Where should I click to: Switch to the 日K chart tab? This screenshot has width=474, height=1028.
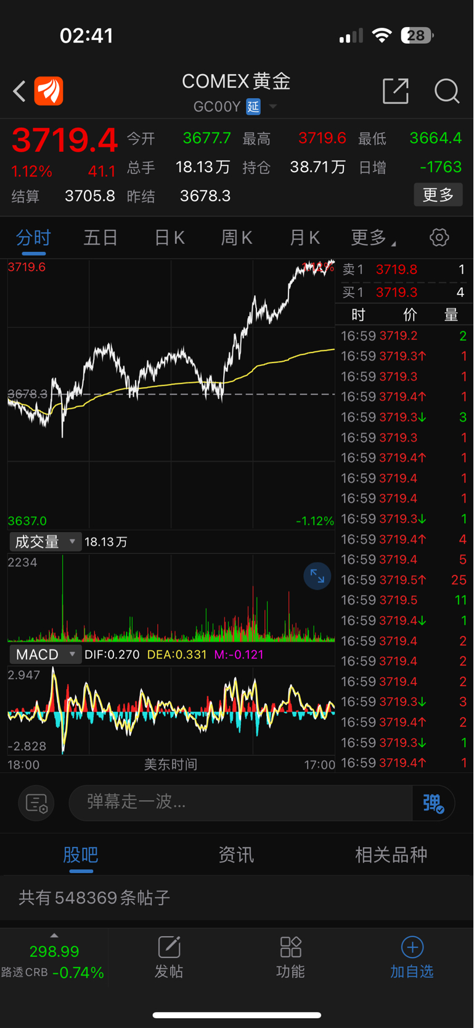[x=170, y=238]
